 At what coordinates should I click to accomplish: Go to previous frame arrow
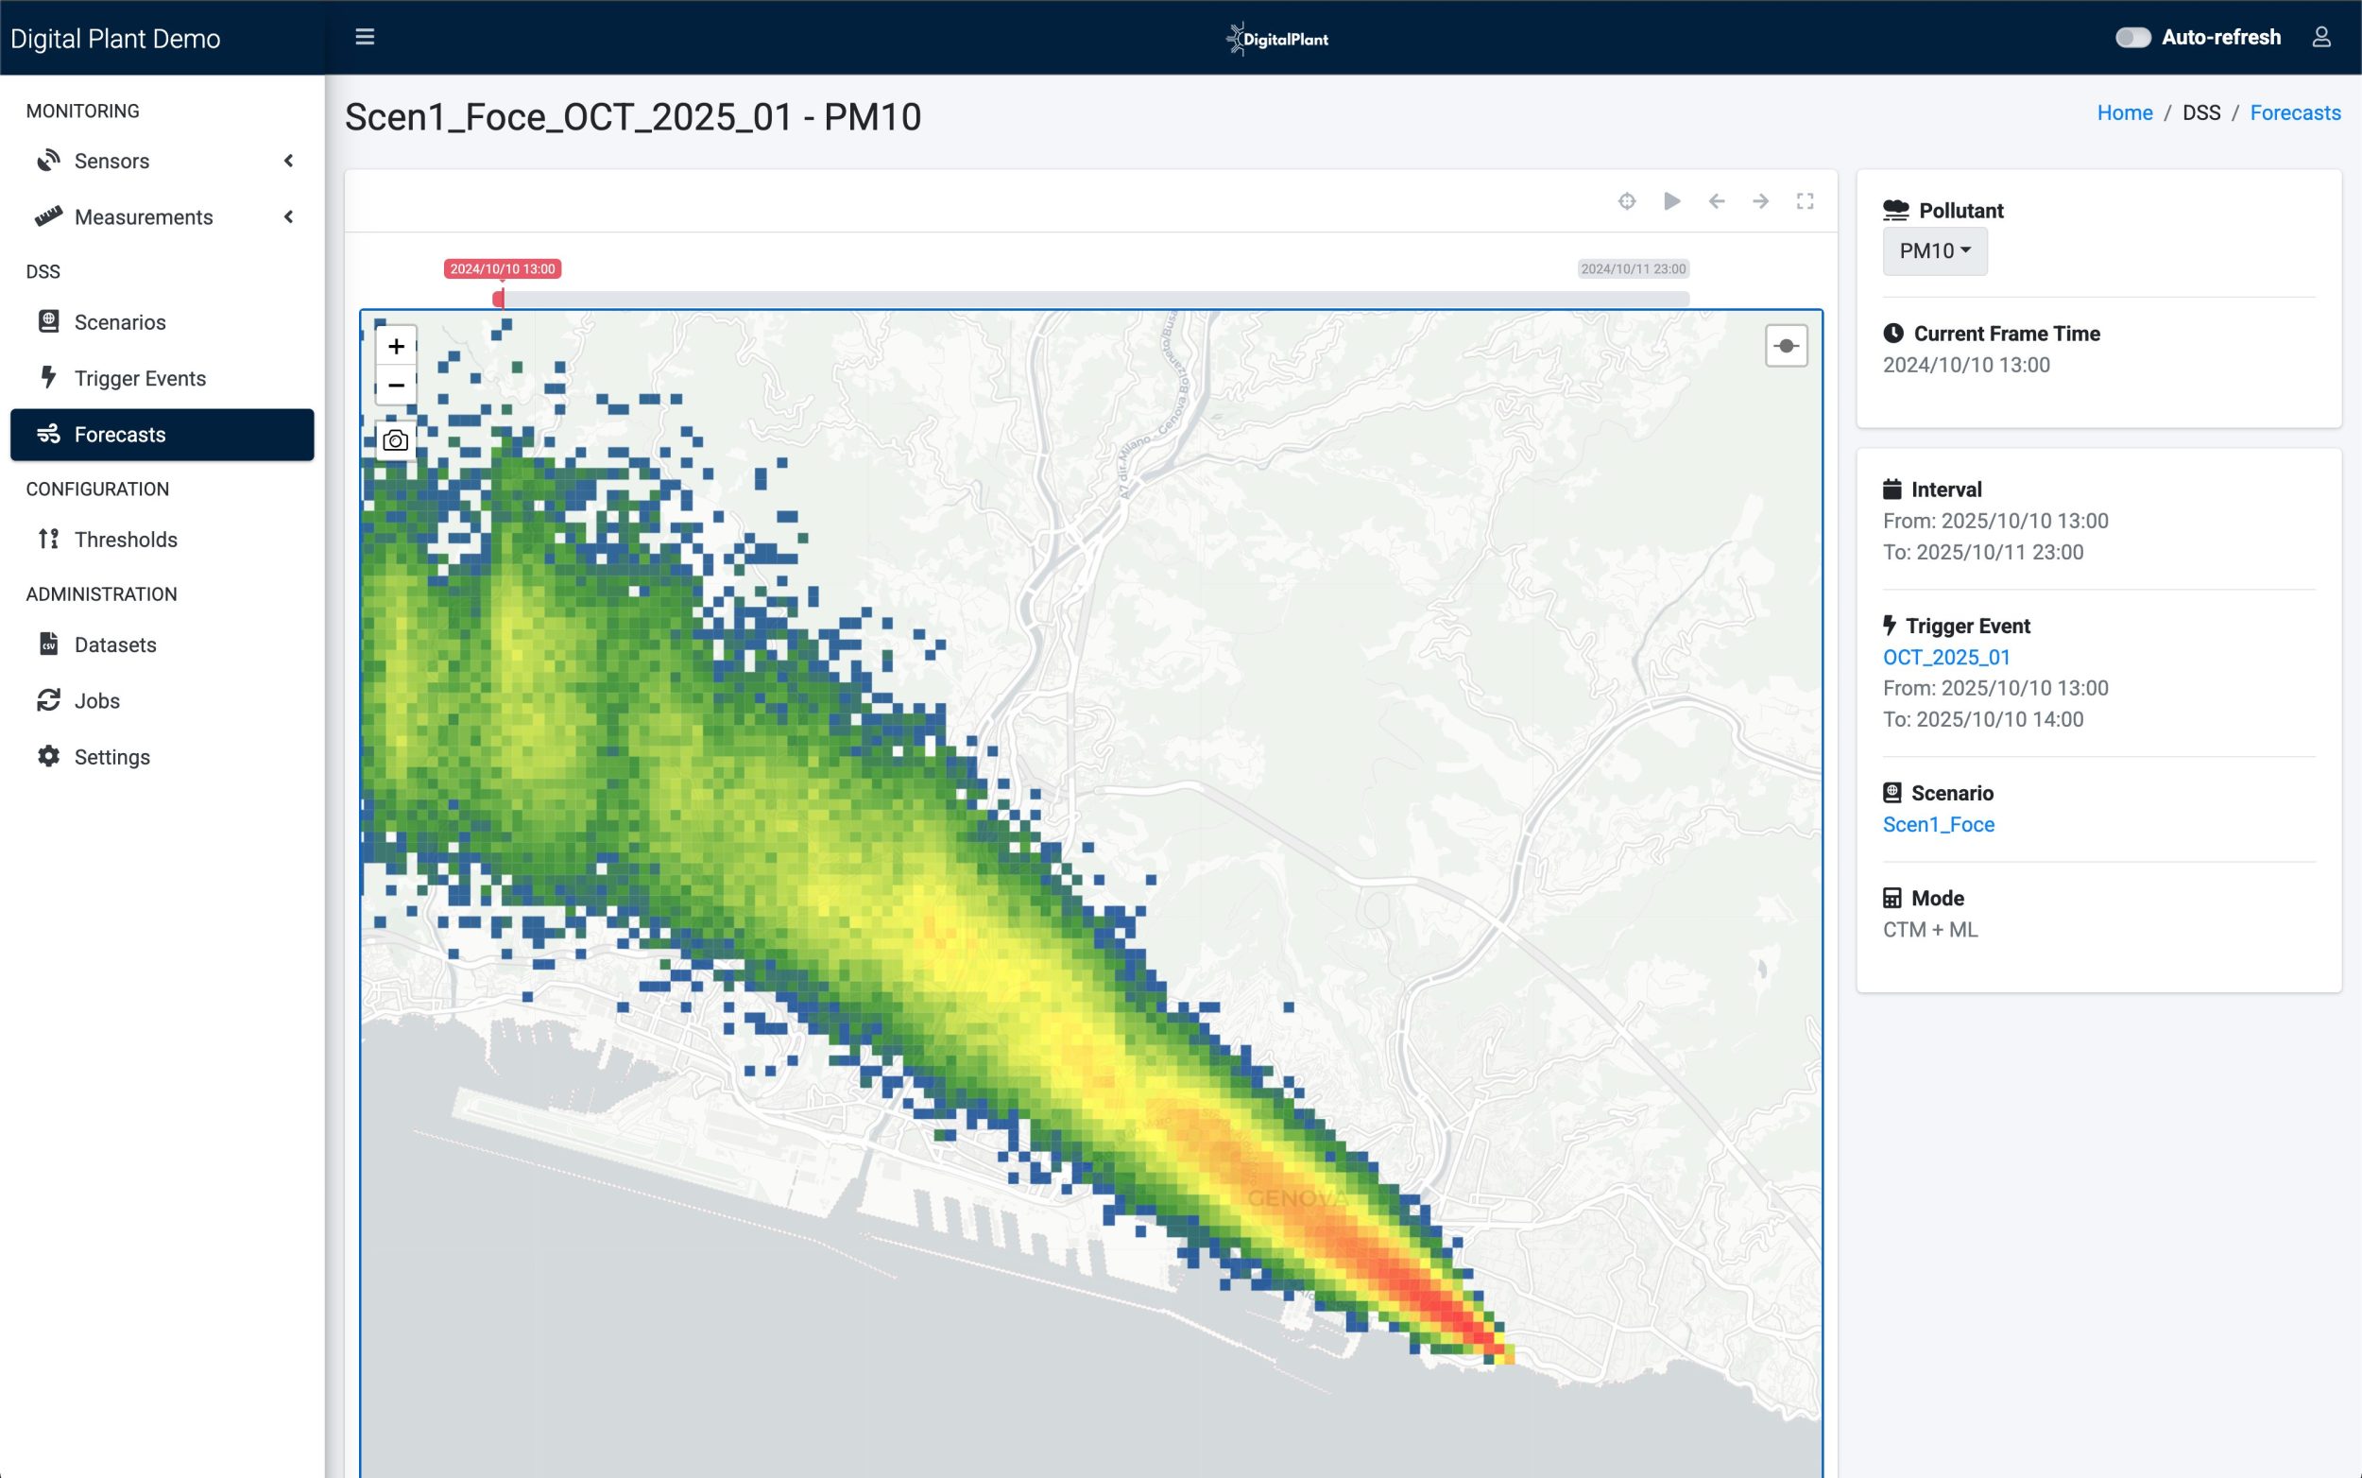tap(1716, 201)
